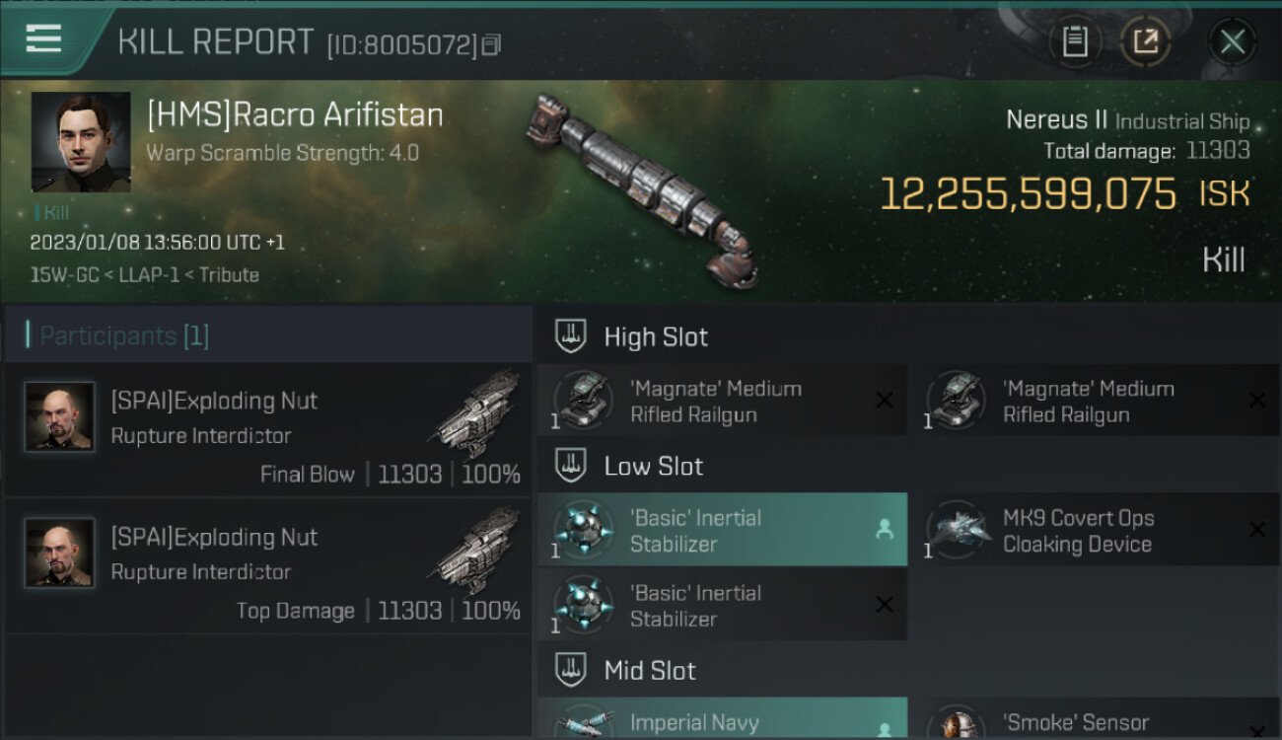This screenshot has width=1282, height=740.
Task: Select the highlighted 'Basic' Inertial Stabilizer
Action: click(722, 530)
